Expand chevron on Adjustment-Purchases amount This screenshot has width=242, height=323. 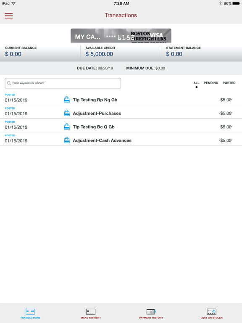(231, 114)
